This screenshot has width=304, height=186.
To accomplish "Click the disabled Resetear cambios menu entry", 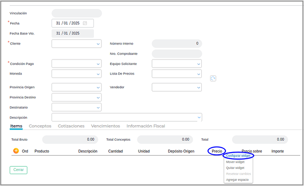I will tap(238, 174).
